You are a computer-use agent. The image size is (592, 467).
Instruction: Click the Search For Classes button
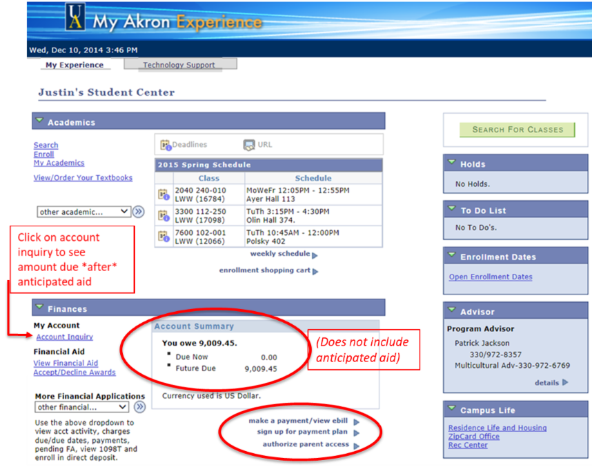(x=517, y=130)
